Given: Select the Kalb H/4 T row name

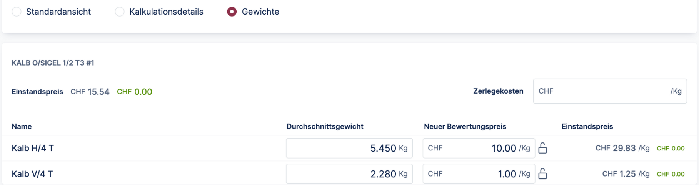Looking at the screenshot, I should point(33,148).
